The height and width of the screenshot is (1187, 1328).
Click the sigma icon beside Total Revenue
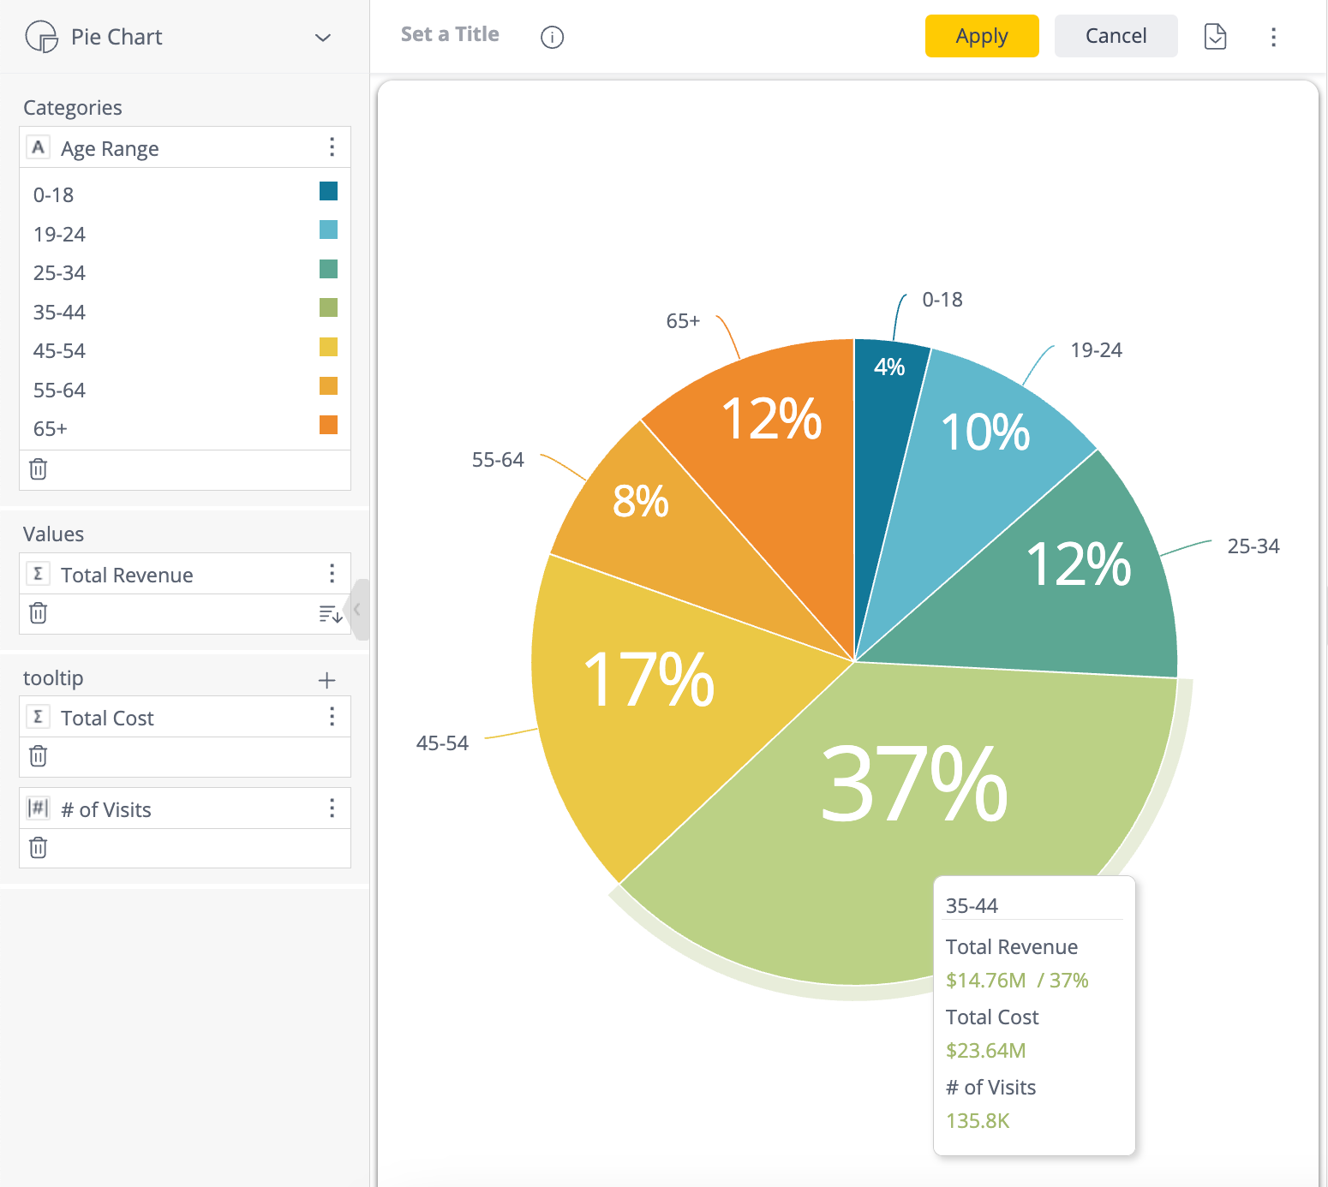38,573
